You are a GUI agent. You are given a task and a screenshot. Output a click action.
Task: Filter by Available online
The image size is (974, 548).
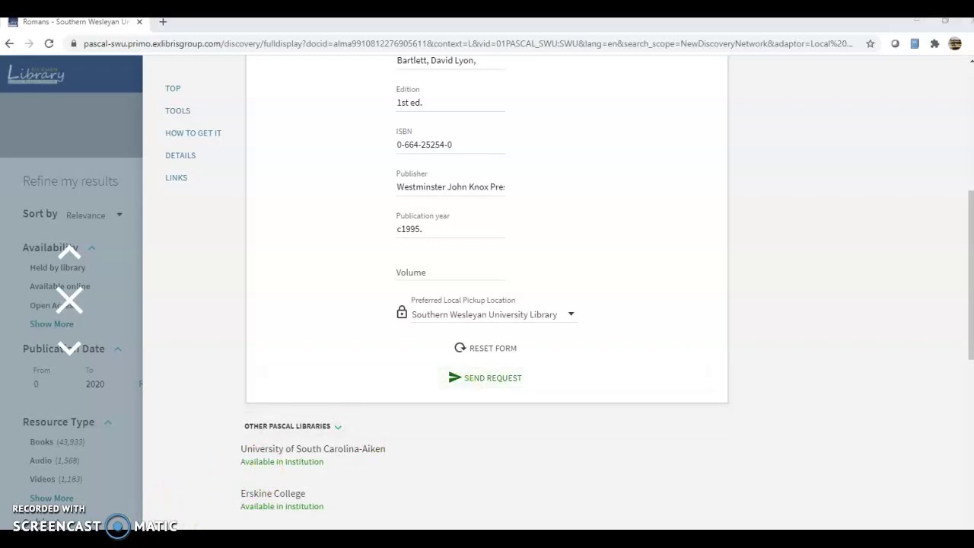(59, 286)
